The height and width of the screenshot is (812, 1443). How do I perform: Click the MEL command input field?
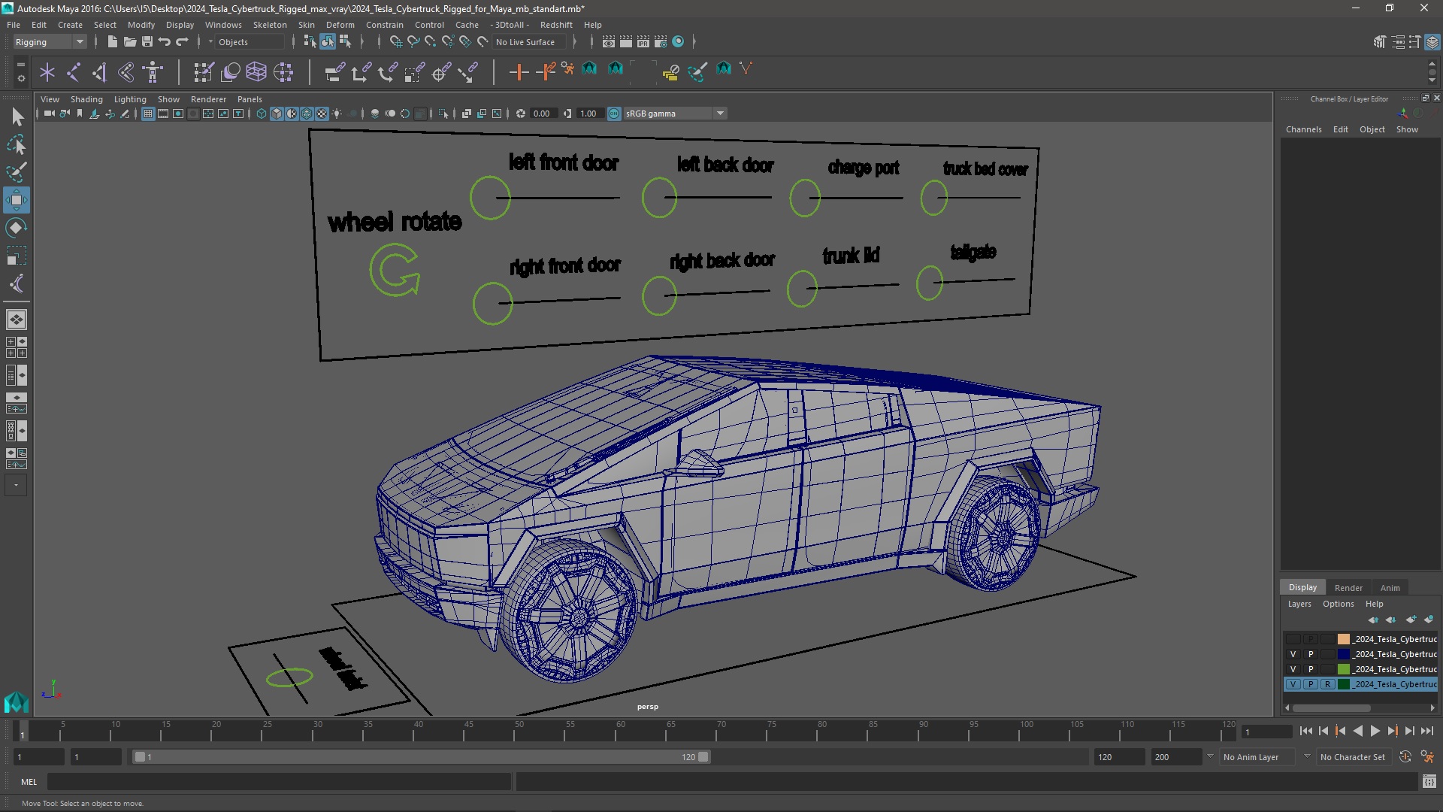[x=279, y=782]
